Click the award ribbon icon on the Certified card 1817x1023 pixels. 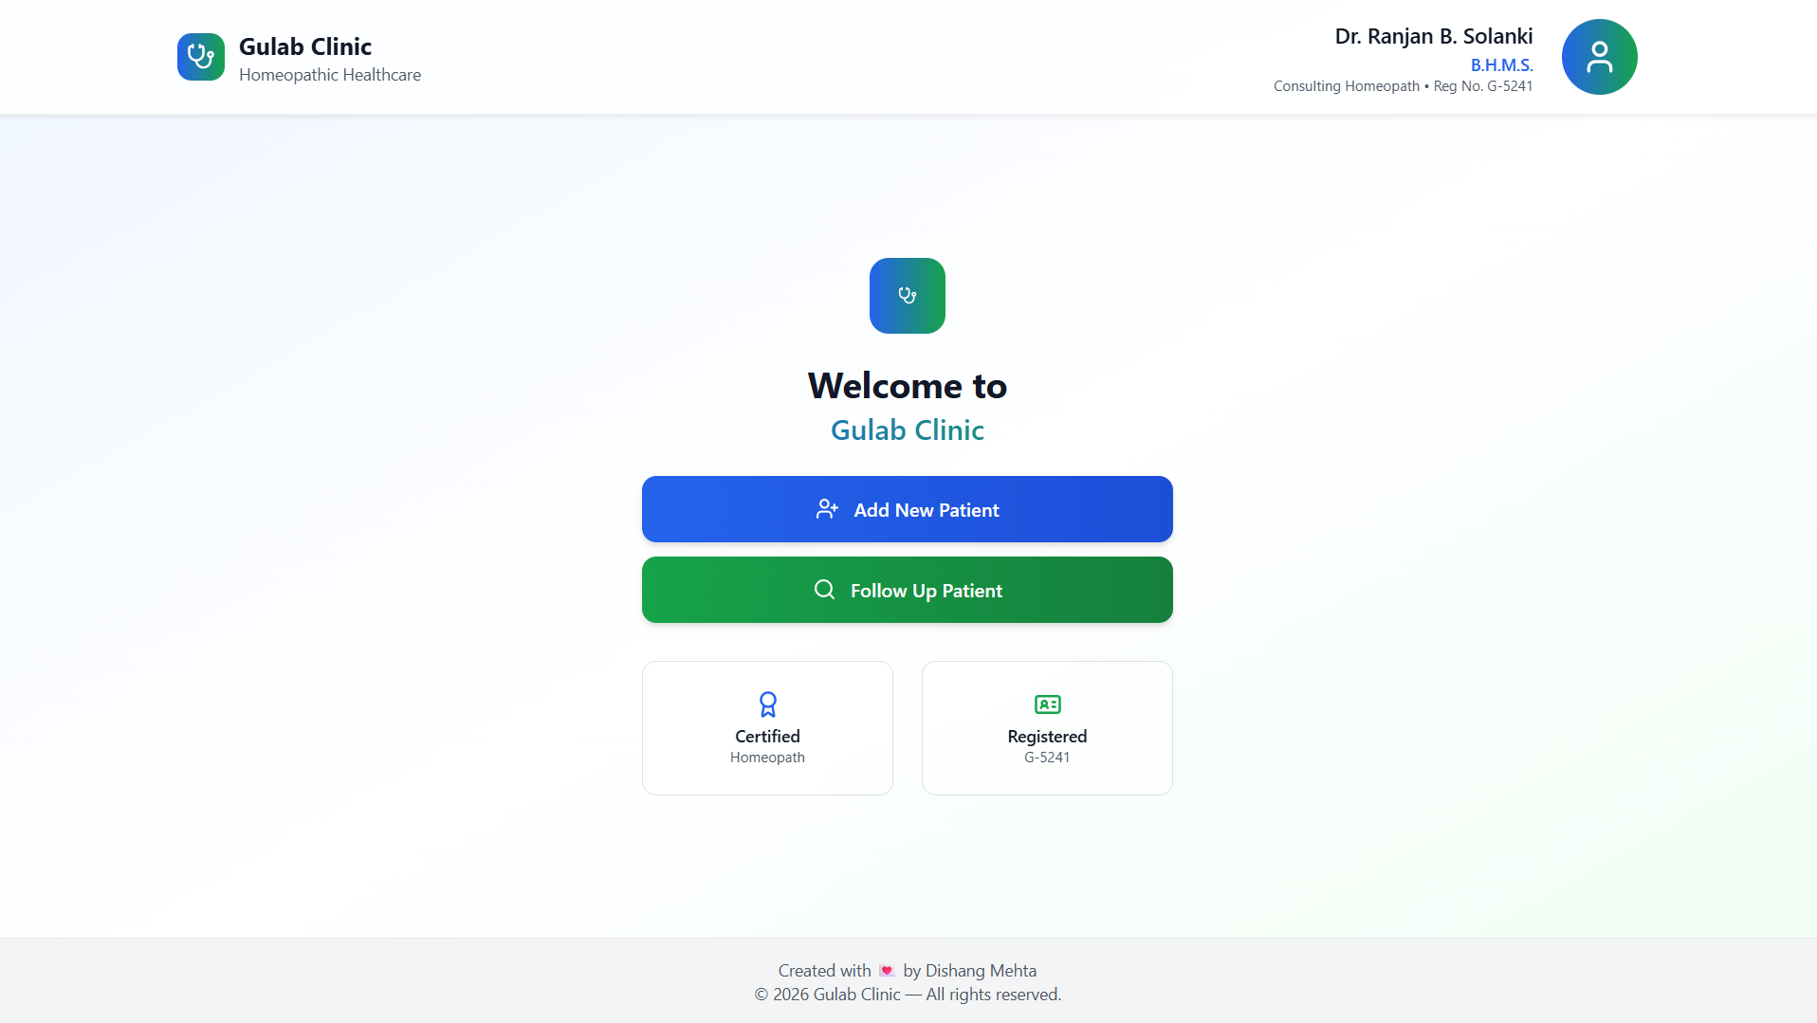pos(767,703)
